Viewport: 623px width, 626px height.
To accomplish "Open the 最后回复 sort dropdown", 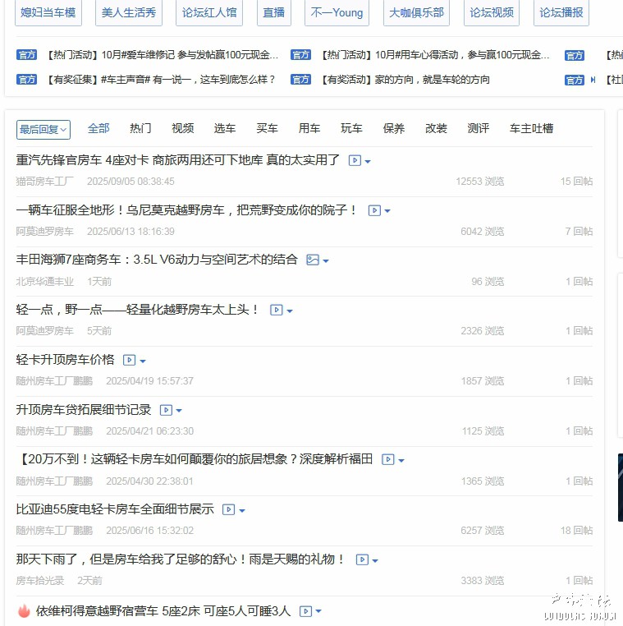I will click(44, 130).
